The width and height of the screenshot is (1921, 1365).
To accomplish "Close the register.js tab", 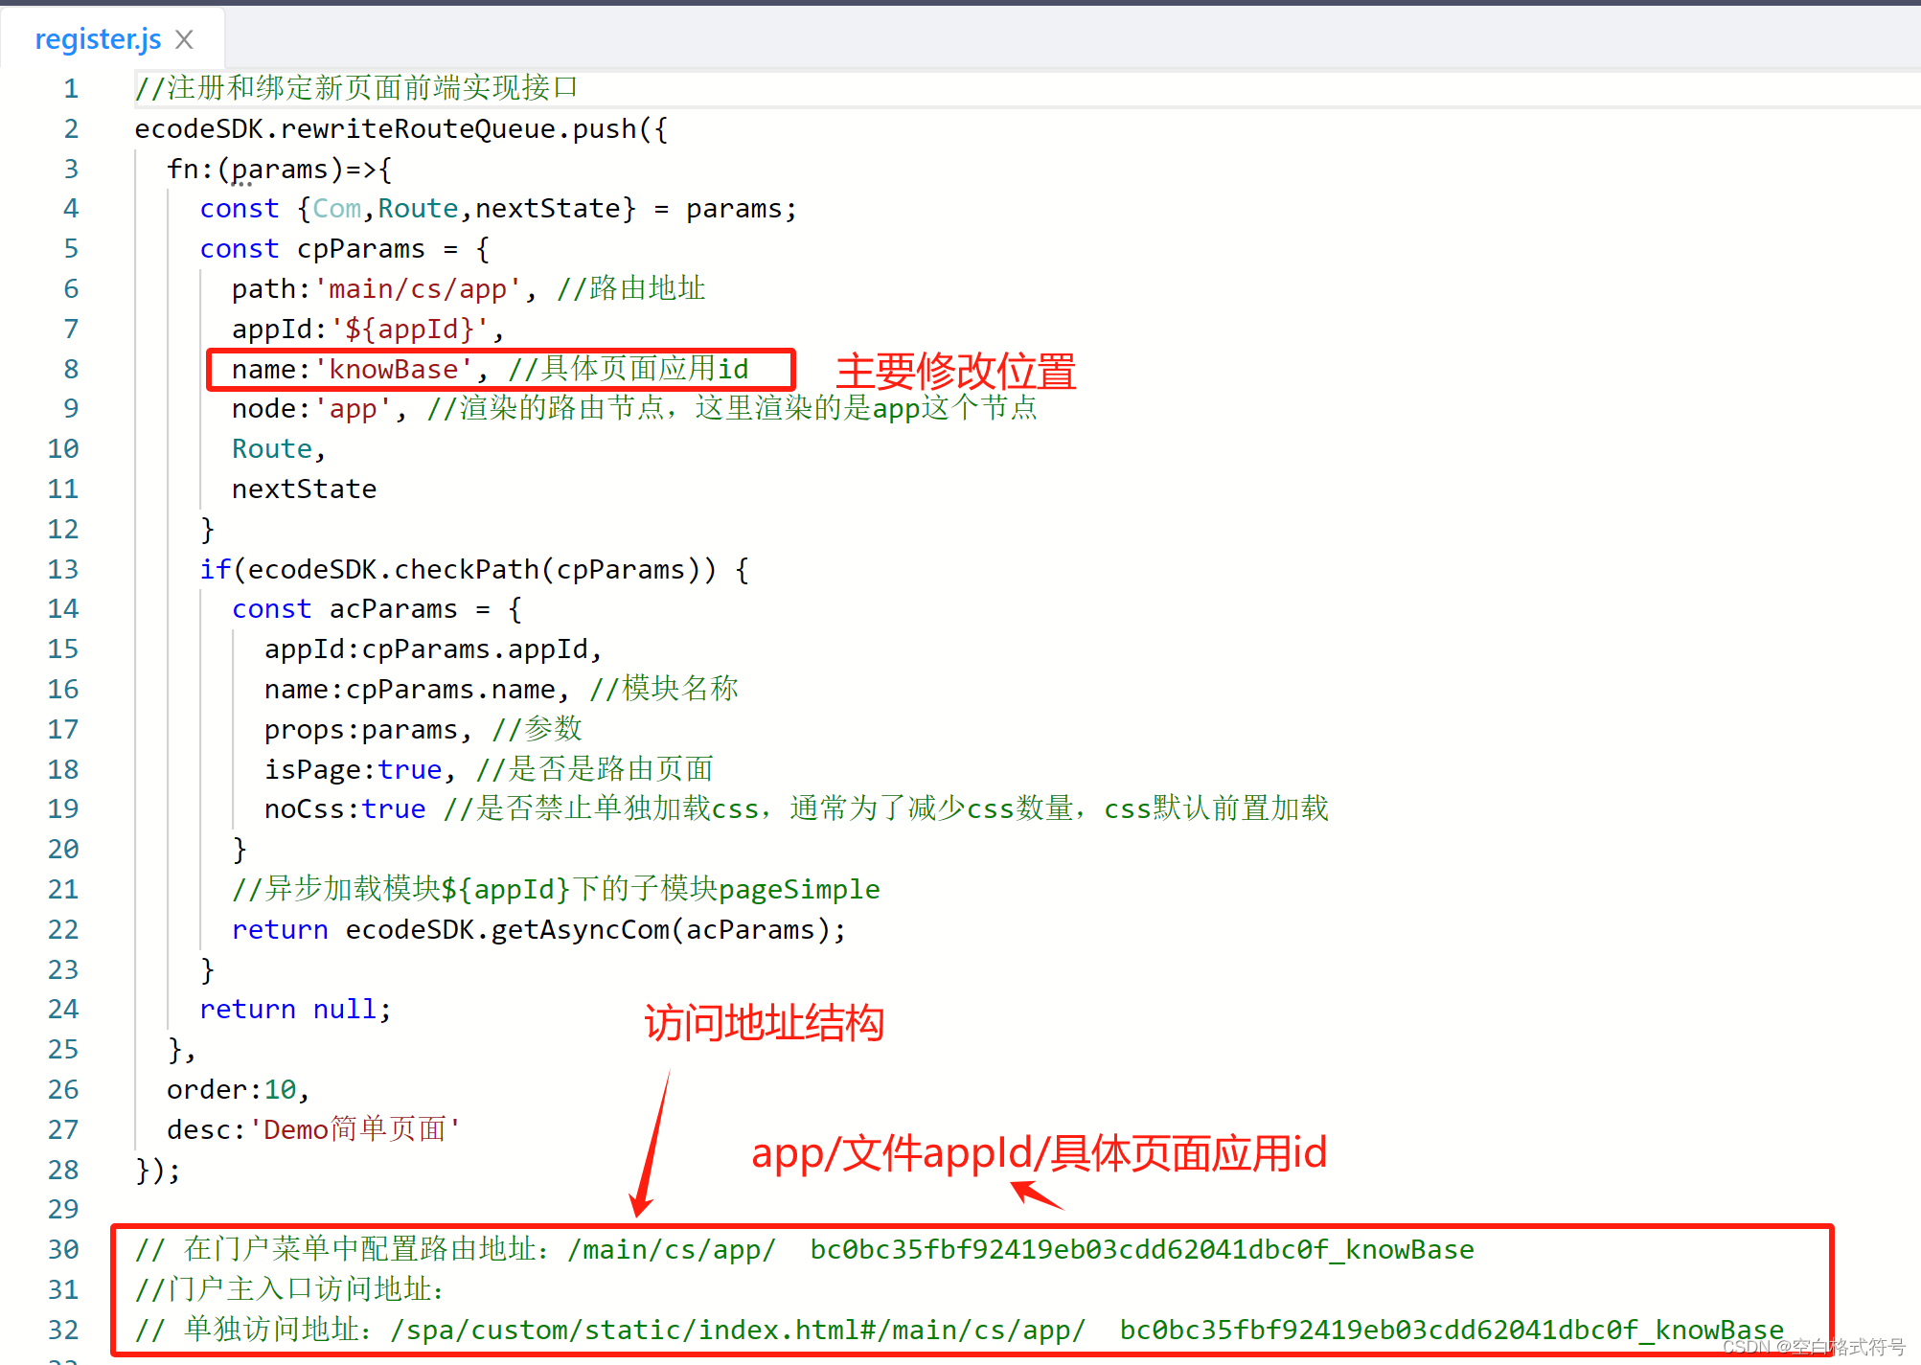I will pos(183,38).
